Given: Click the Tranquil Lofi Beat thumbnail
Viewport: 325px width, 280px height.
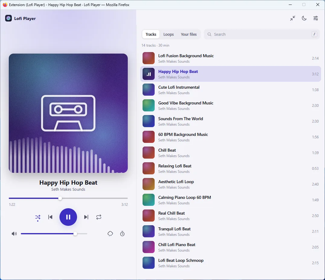Looking at the screenshot, I should click(149, 231).
